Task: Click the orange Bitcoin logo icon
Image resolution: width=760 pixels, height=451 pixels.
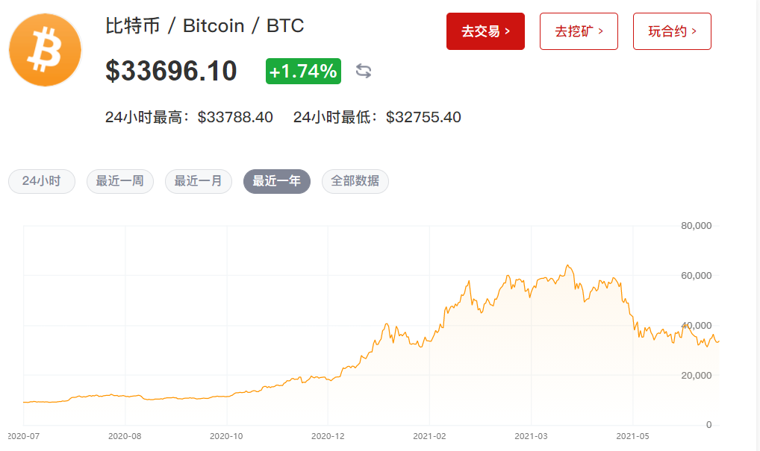Action: [45, 50]
